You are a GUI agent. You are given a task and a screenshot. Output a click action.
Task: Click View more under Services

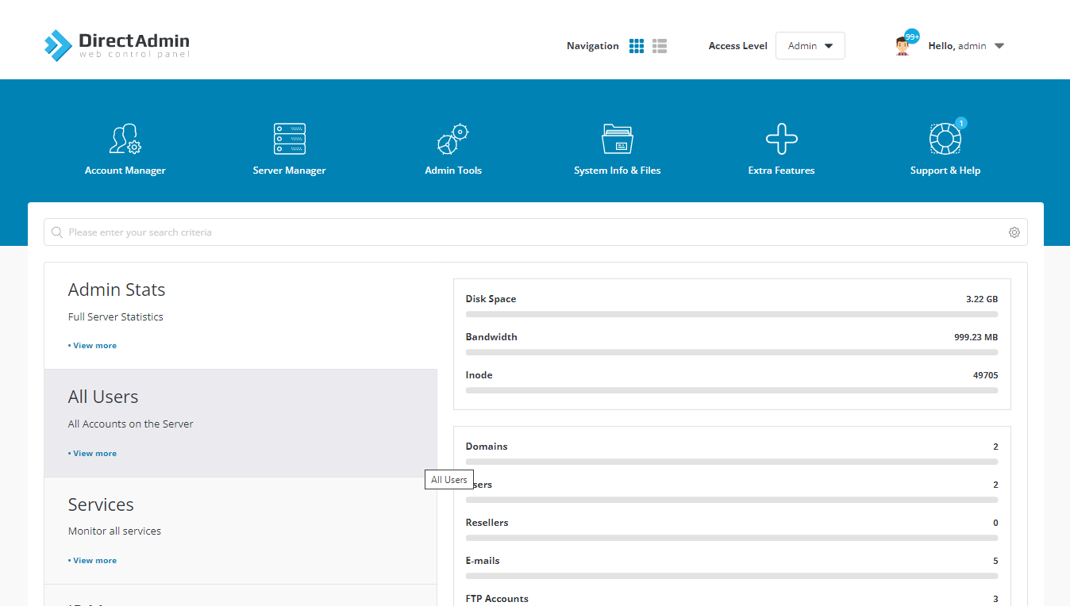(93, 561)
